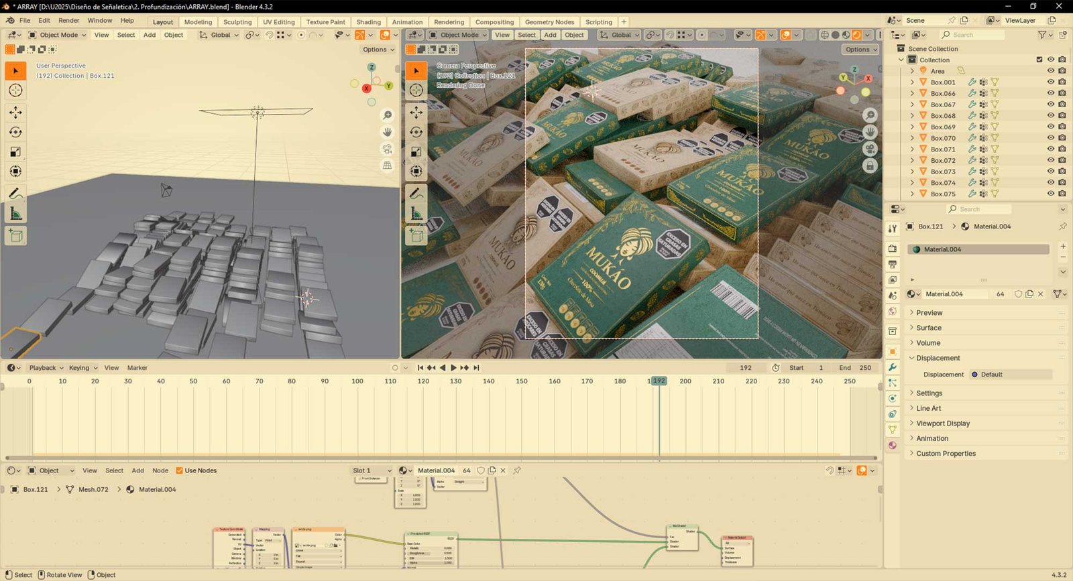Click the pan hand icon in left viewport
1073x581 pixels.
point(387,132)
